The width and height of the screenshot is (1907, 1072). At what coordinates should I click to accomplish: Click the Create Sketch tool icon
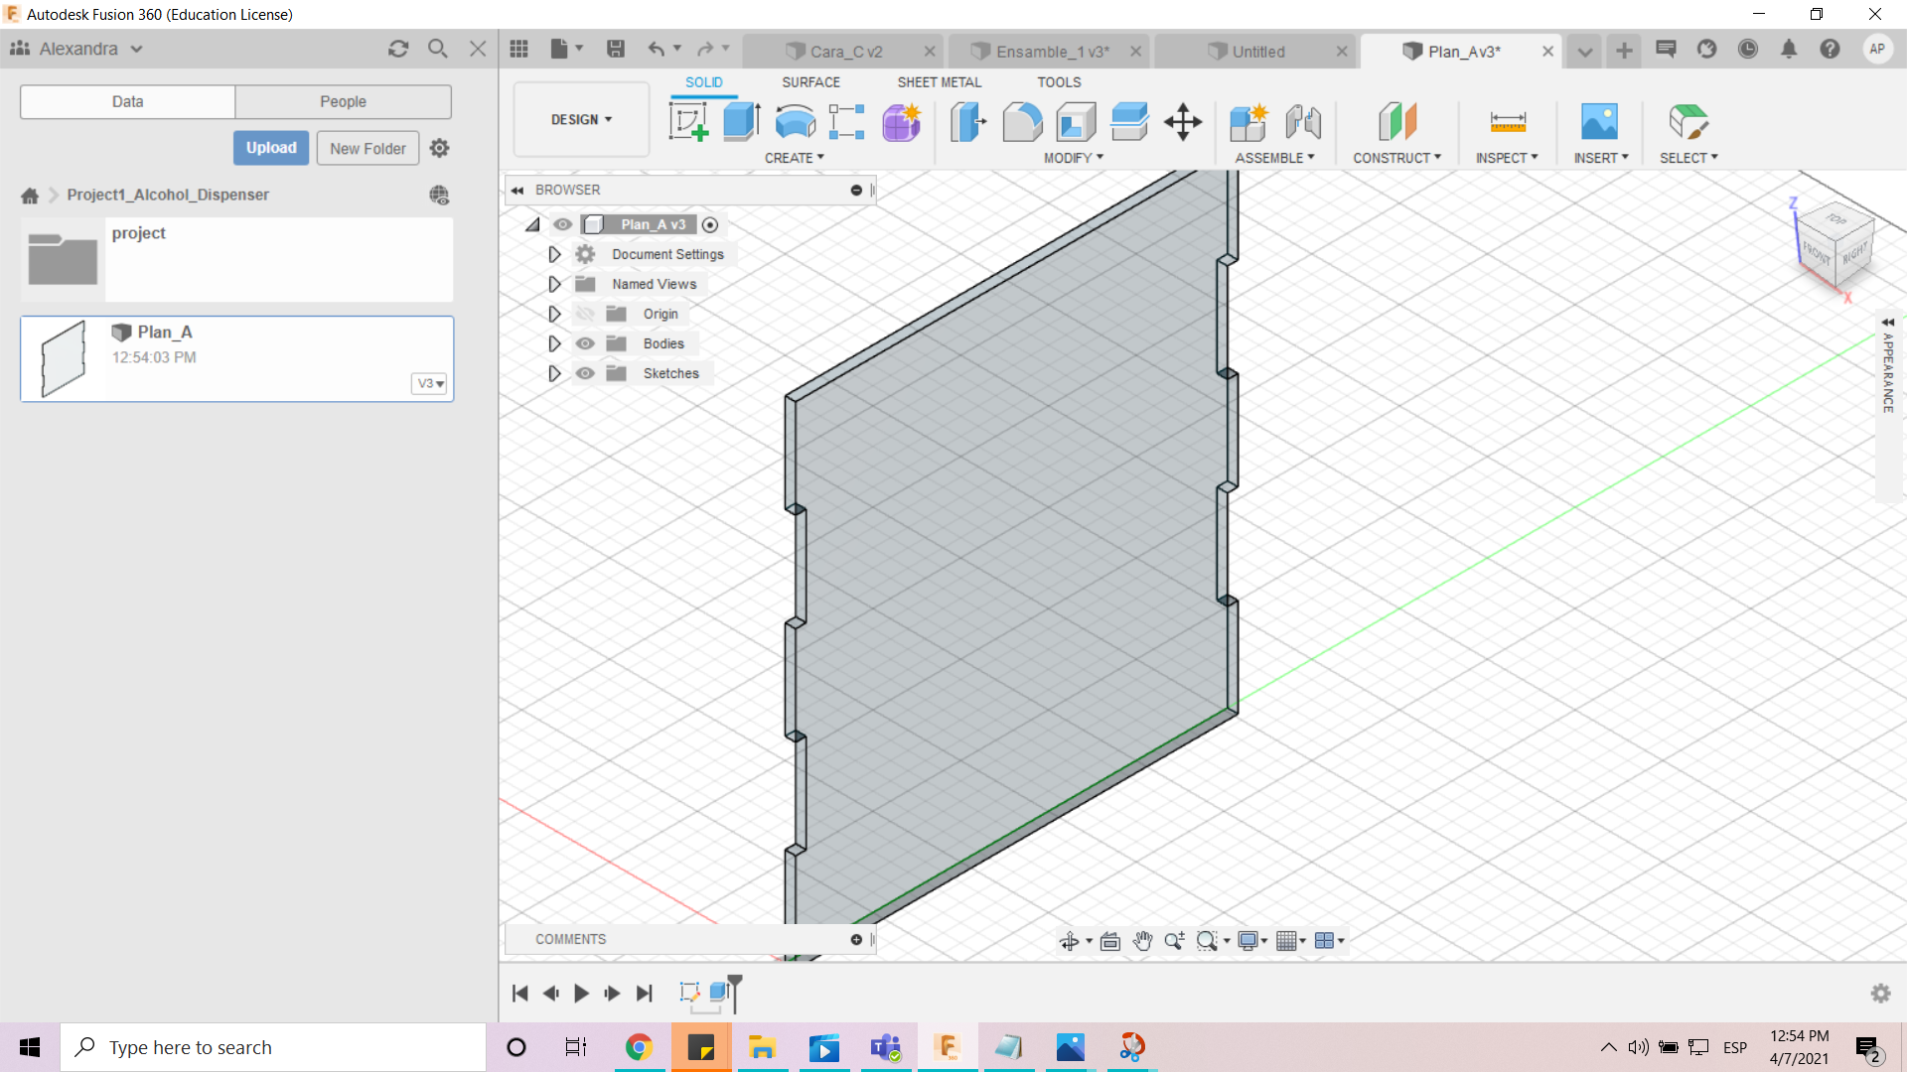pyautogui.click(x=688, y=123)
